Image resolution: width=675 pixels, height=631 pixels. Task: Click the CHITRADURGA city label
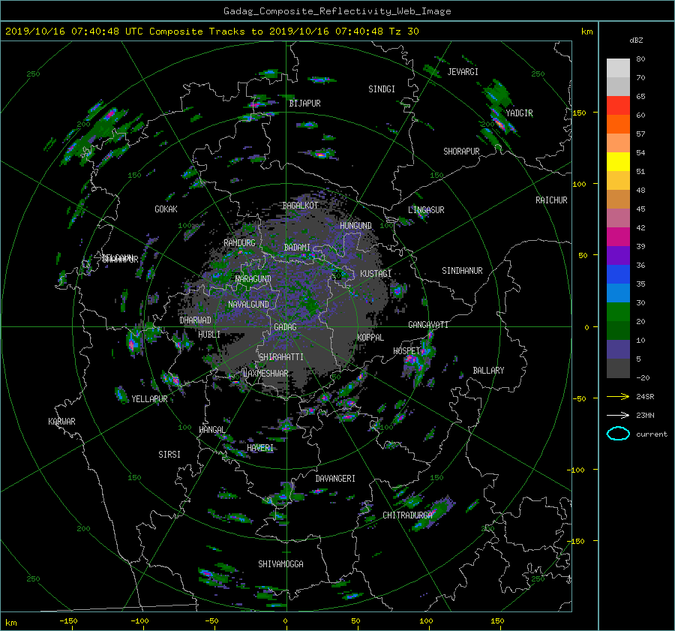coord(408,515)
